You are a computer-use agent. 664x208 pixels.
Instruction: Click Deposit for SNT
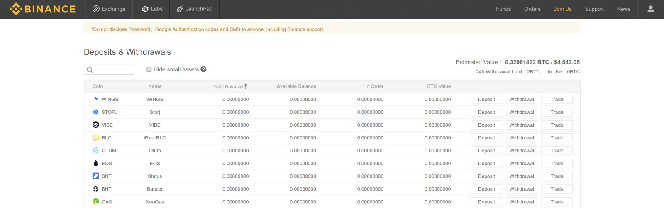point(486,176)
